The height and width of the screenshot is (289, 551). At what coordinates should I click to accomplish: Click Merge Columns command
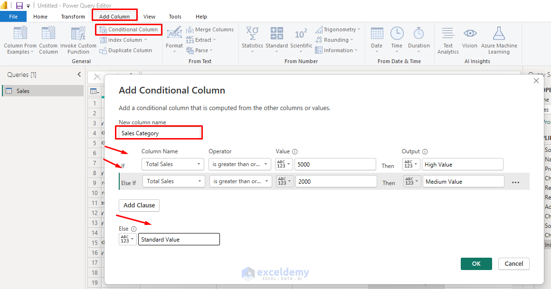pos(210,29)
